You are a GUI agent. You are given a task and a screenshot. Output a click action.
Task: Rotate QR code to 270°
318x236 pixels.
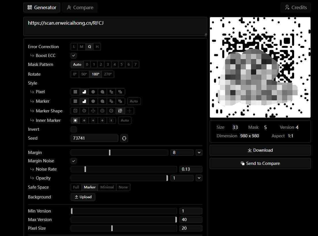pyautogui.click(x=108, y=74)
